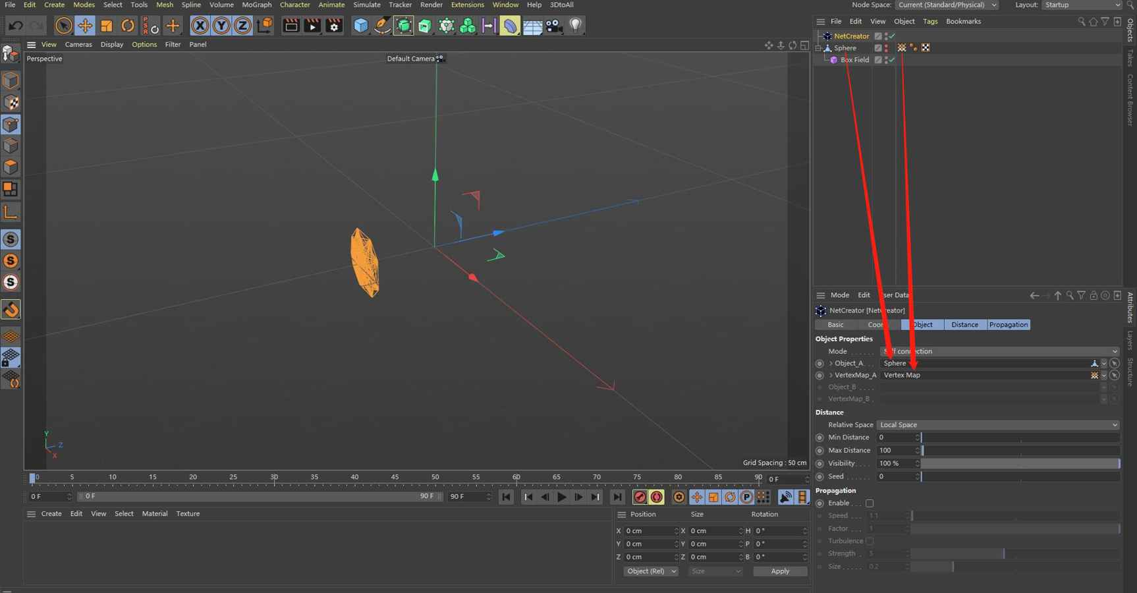The width and height of the screenshot is (1137, 593).
Task: Click the Position X input field
Action: tap(649, 531)
